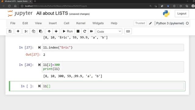
Task: Click output list containing 'Eric'
Action: [75, 37]
